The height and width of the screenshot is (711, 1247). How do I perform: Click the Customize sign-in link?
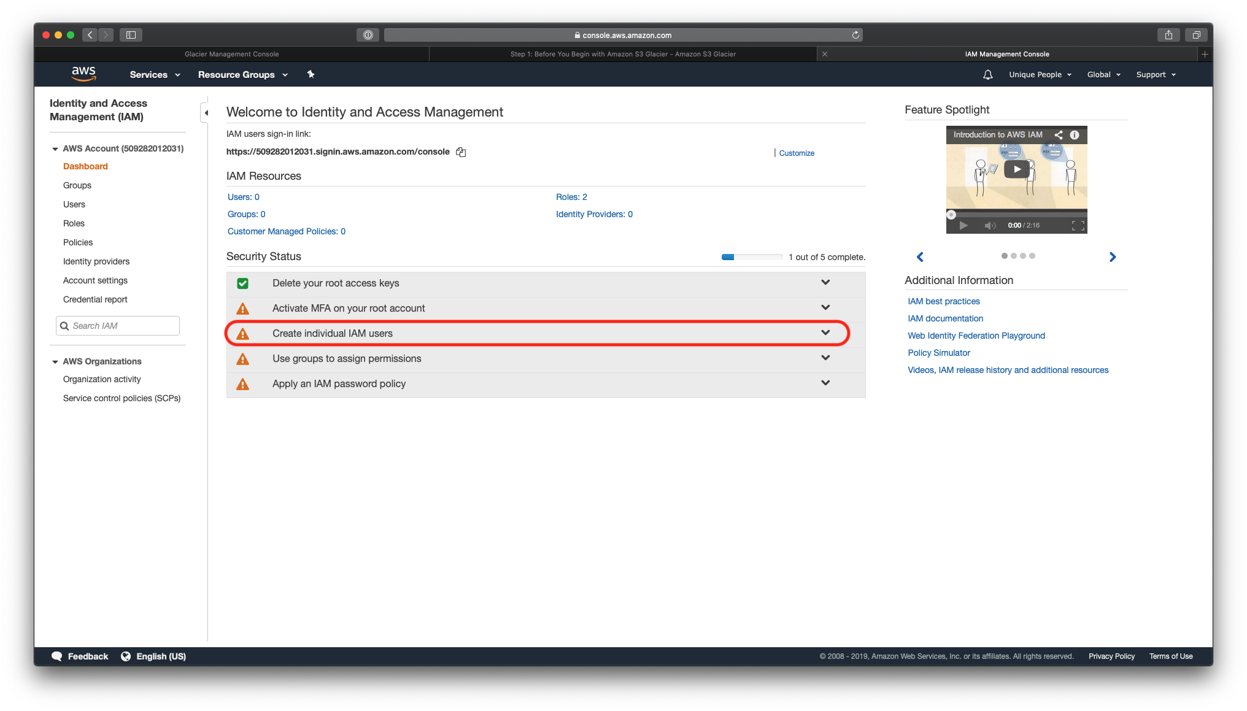[797, 153]
